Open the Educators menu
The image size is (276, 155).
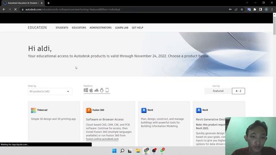[79, 28]
